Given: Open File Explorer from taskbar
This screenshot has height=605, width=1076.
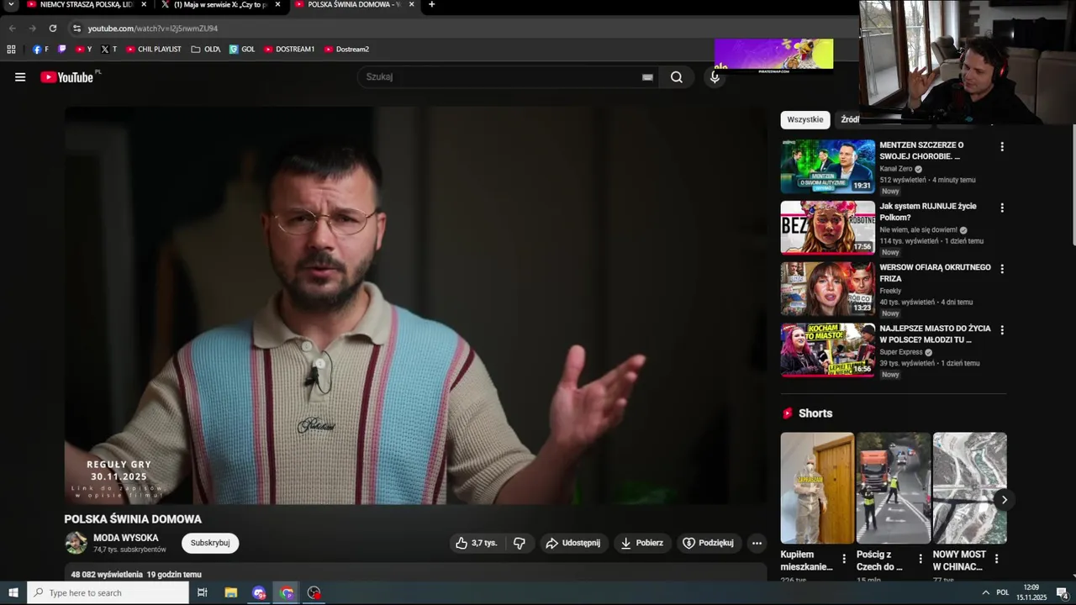Looking at the screenshot, I should coord(231,592).
